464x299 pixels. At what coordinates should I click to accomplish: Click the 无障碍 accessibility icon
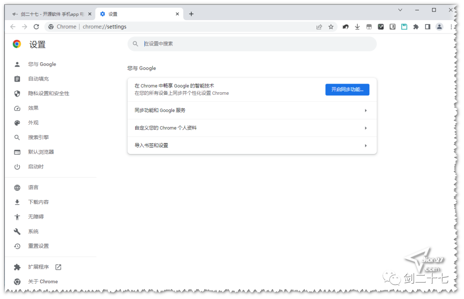[x=17, y=217]
